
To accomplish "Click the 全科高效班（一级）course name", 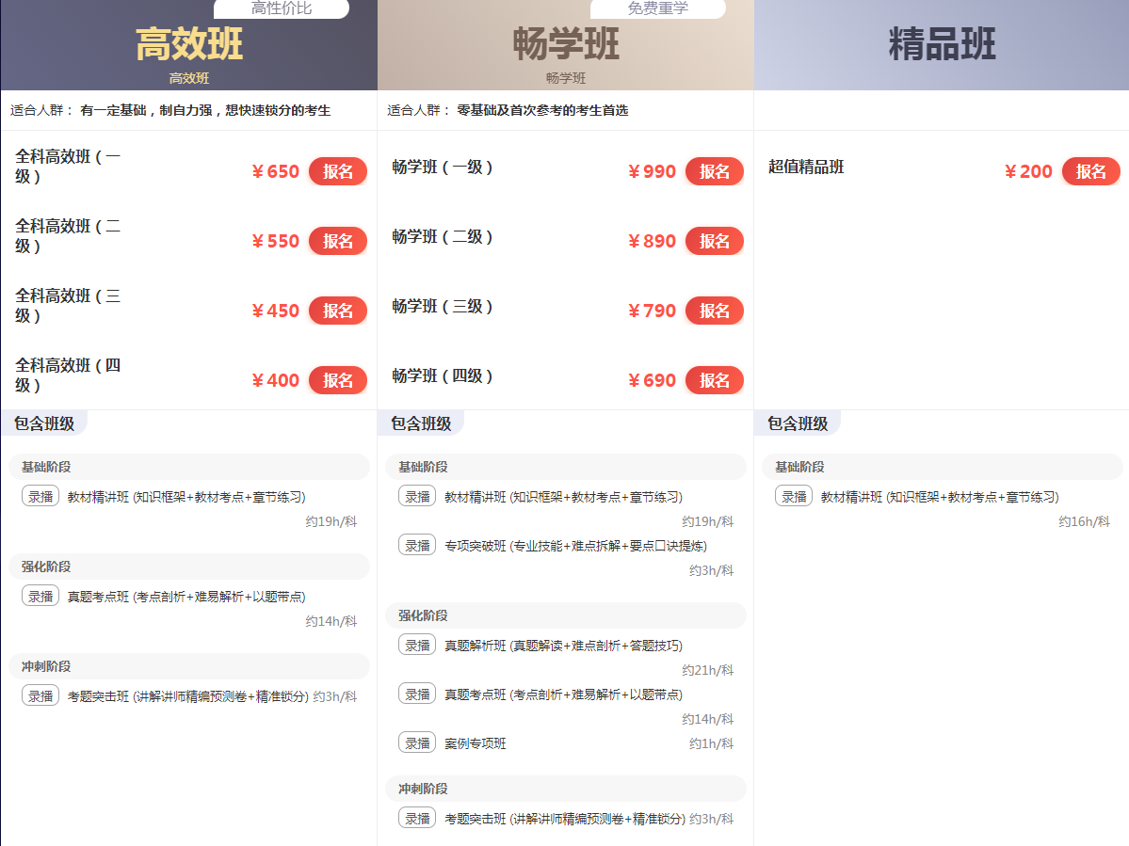I will 69,167.
